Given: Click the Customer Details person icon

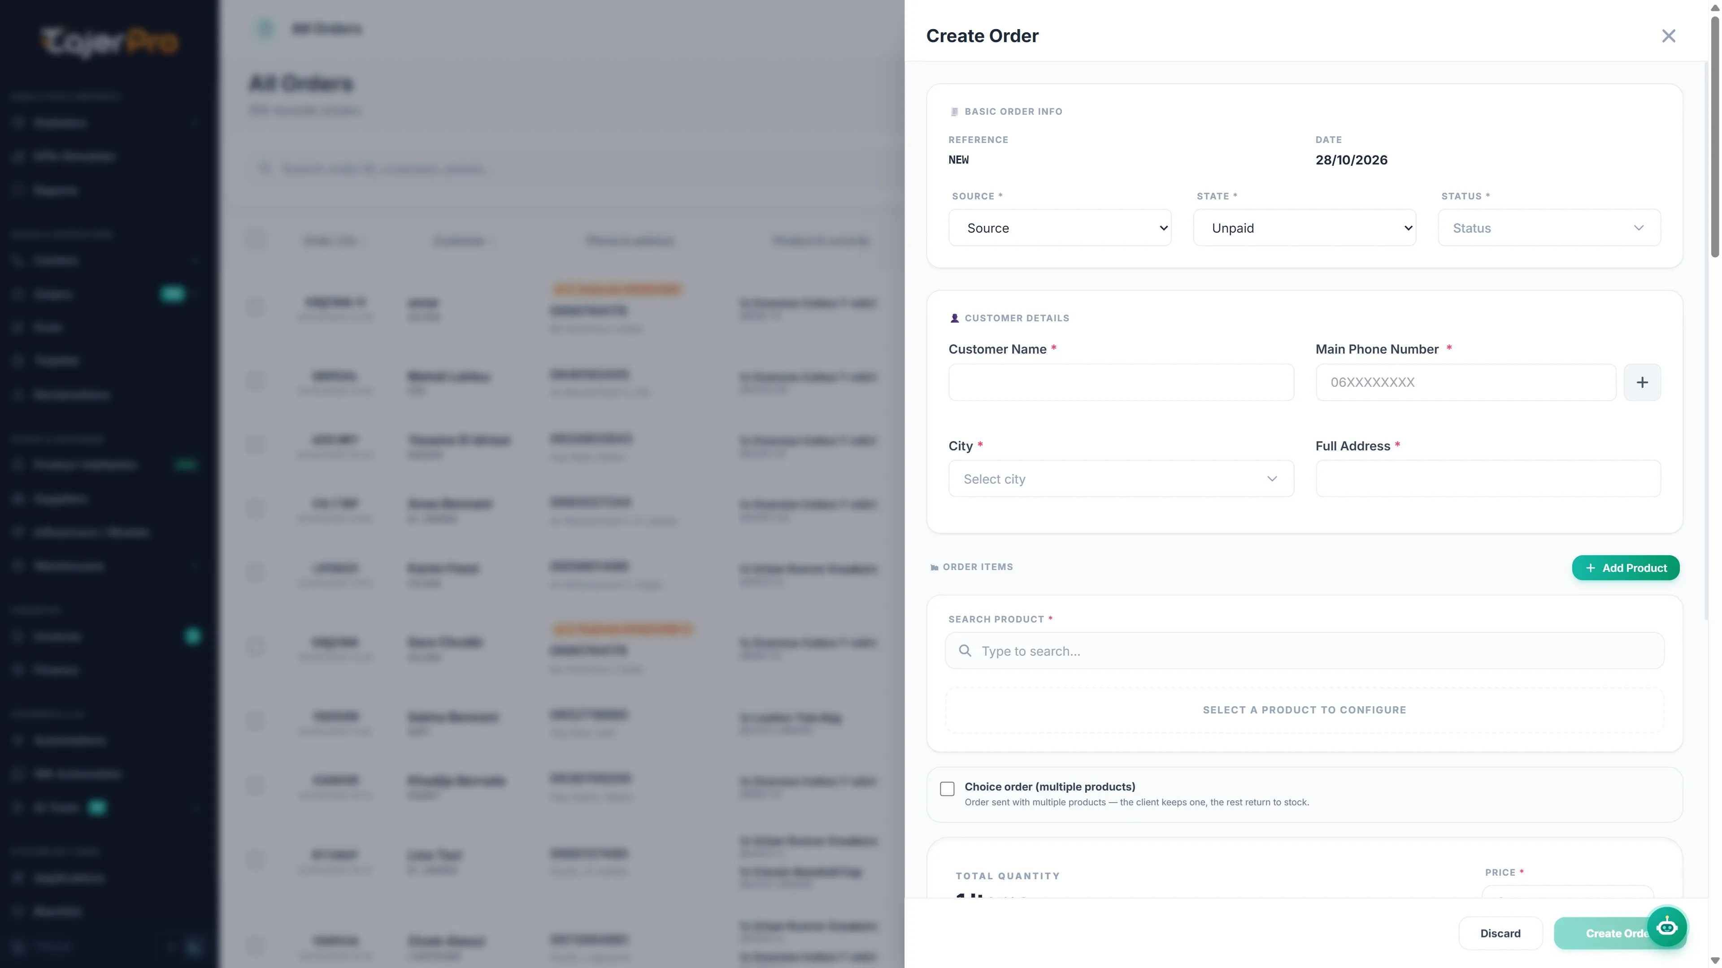Looking at the screenshot, I should 954,319.
